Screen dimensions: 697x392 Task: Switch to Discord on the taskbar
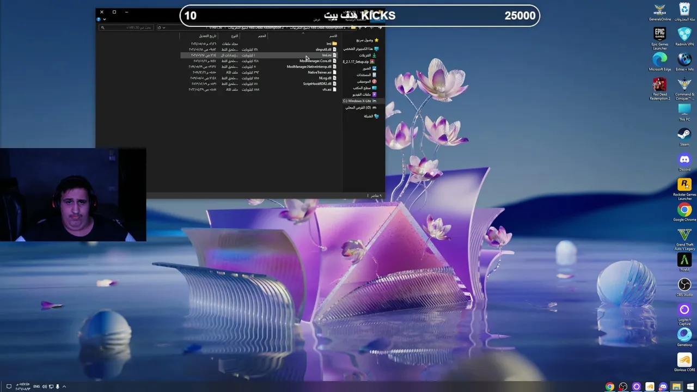(663, 387)
